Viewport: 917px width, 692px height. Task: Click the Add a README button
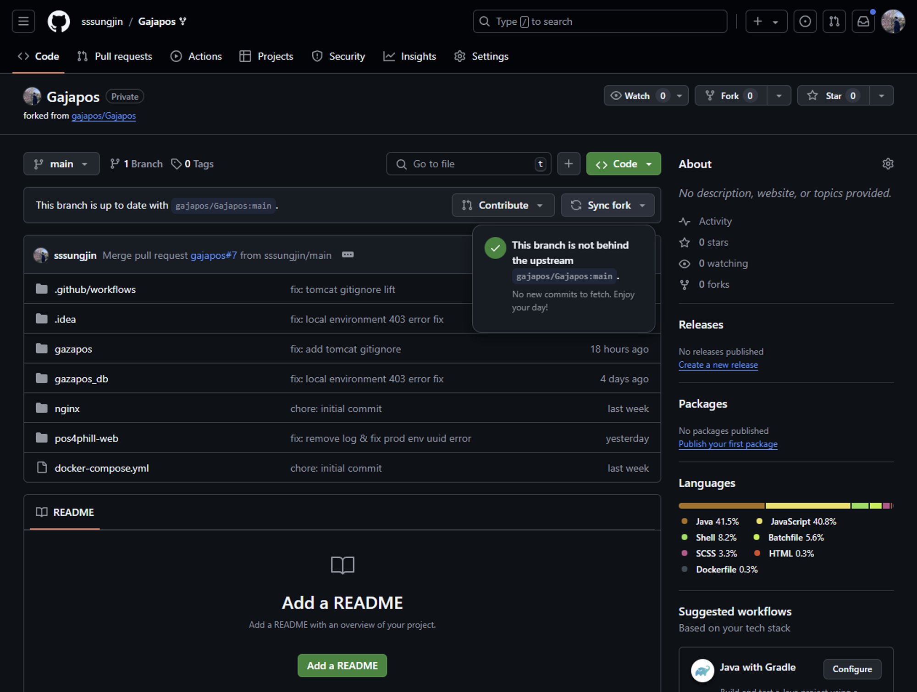[342, 665]
